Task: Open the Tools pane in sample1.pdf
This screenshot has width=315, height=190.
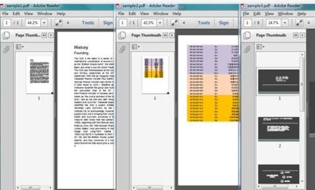Action: 88,23
